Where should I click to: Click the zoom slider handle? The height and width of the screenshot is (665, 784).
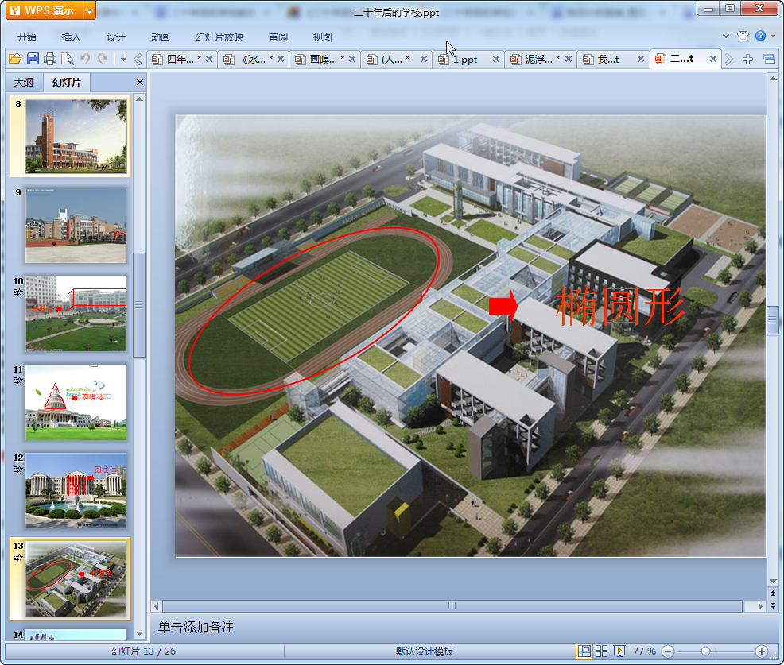pyautogui.click(x=705, y=651)
